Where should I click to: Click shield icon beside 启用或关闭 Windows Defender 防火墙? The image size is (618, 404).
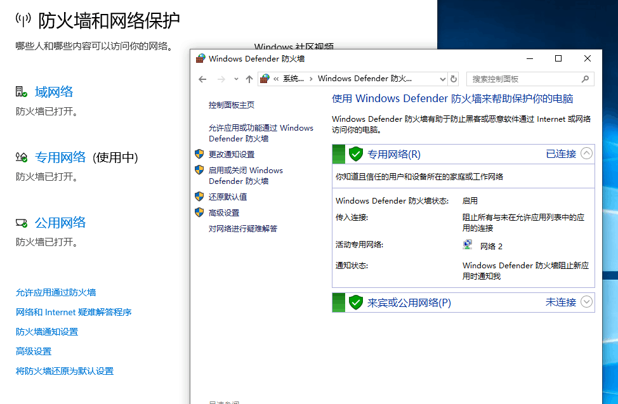[199, 170]
